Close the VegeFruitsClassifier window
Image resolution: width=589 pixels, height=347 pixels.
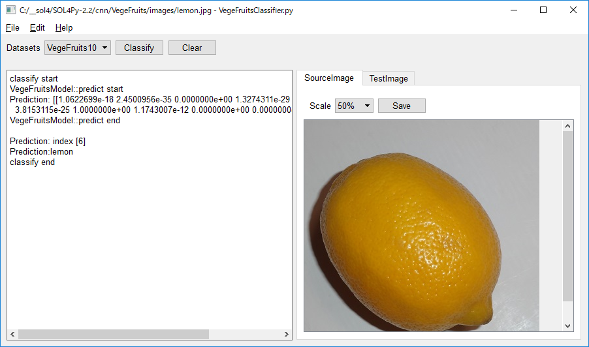(573, 10)
